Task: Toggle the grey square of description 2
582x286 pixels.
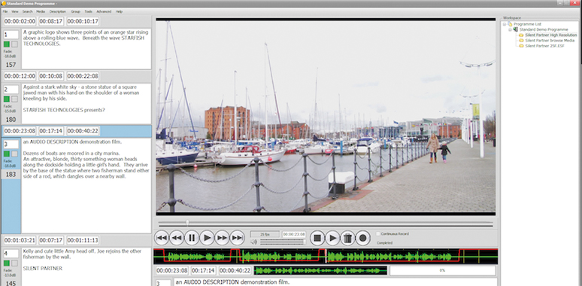Action: 14,99
